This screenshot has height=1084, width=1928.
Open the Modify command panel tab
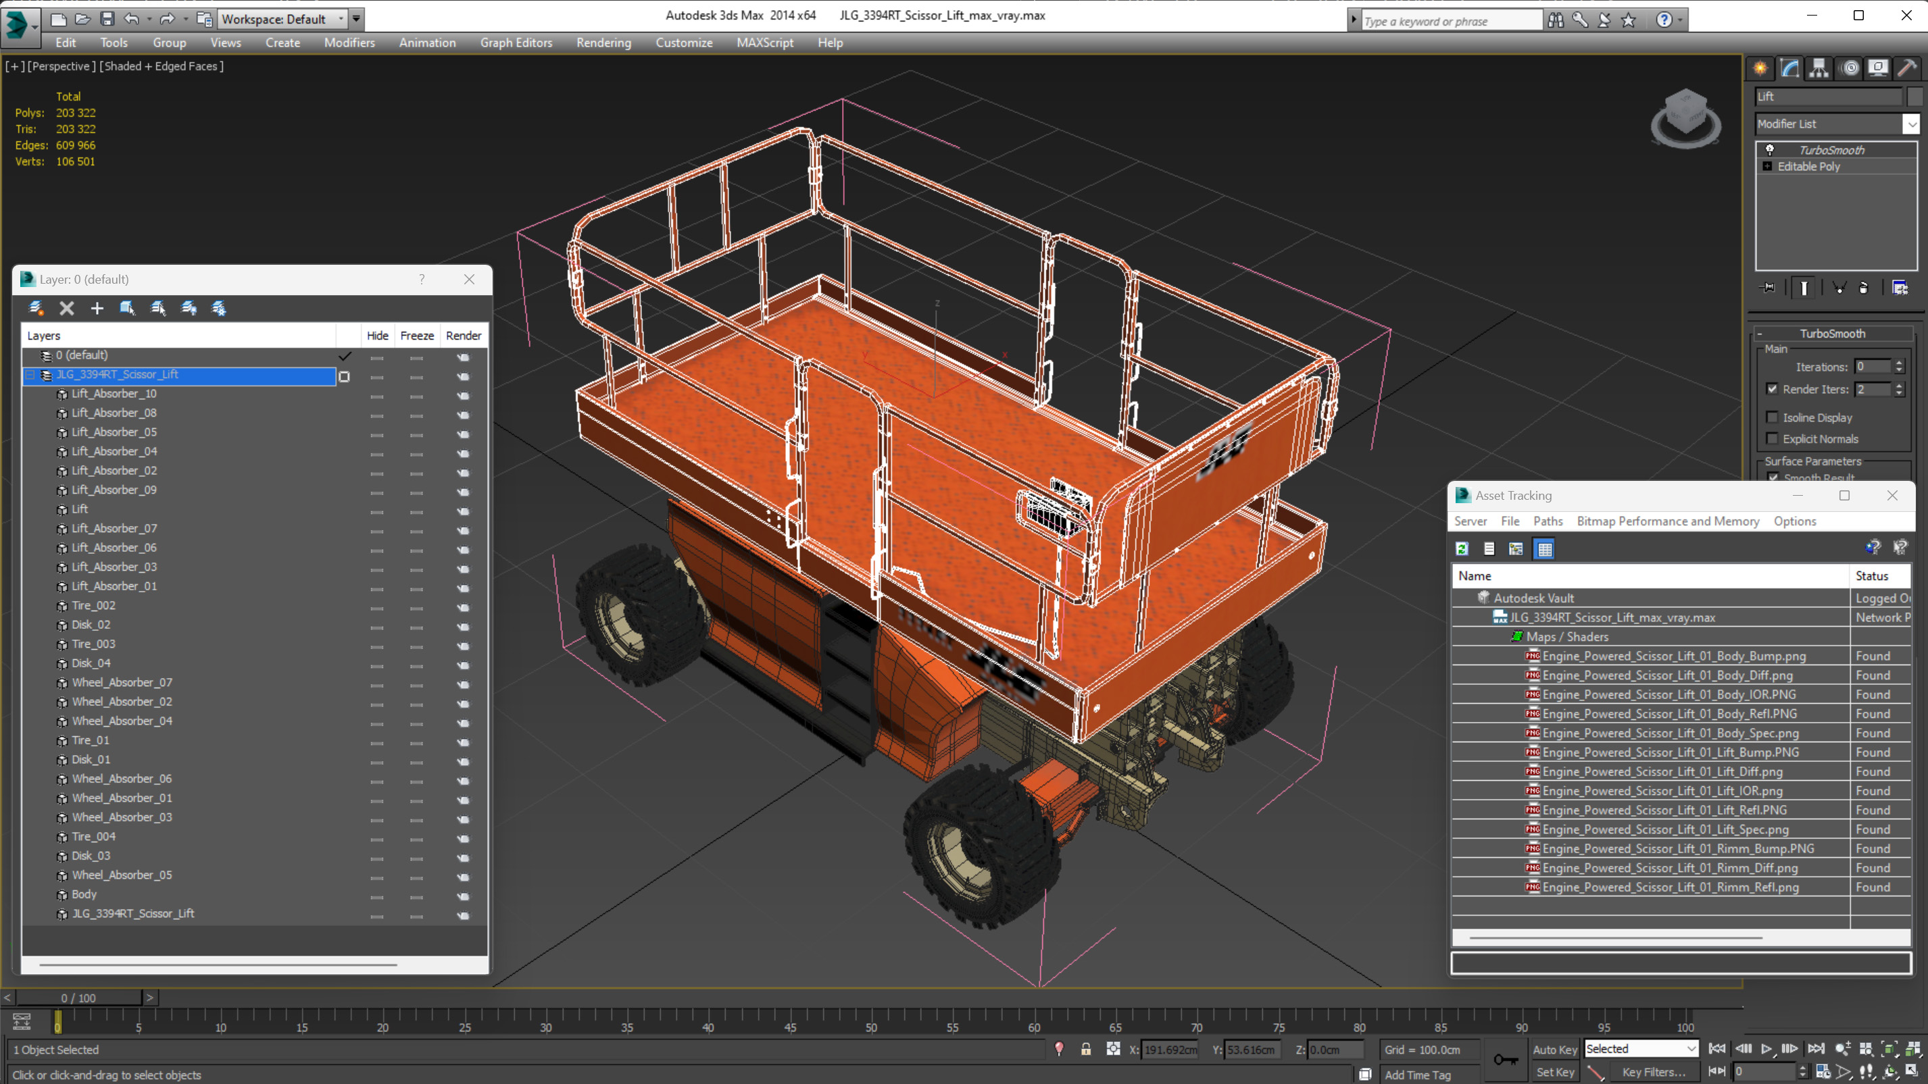click(x=1789, y=68)
